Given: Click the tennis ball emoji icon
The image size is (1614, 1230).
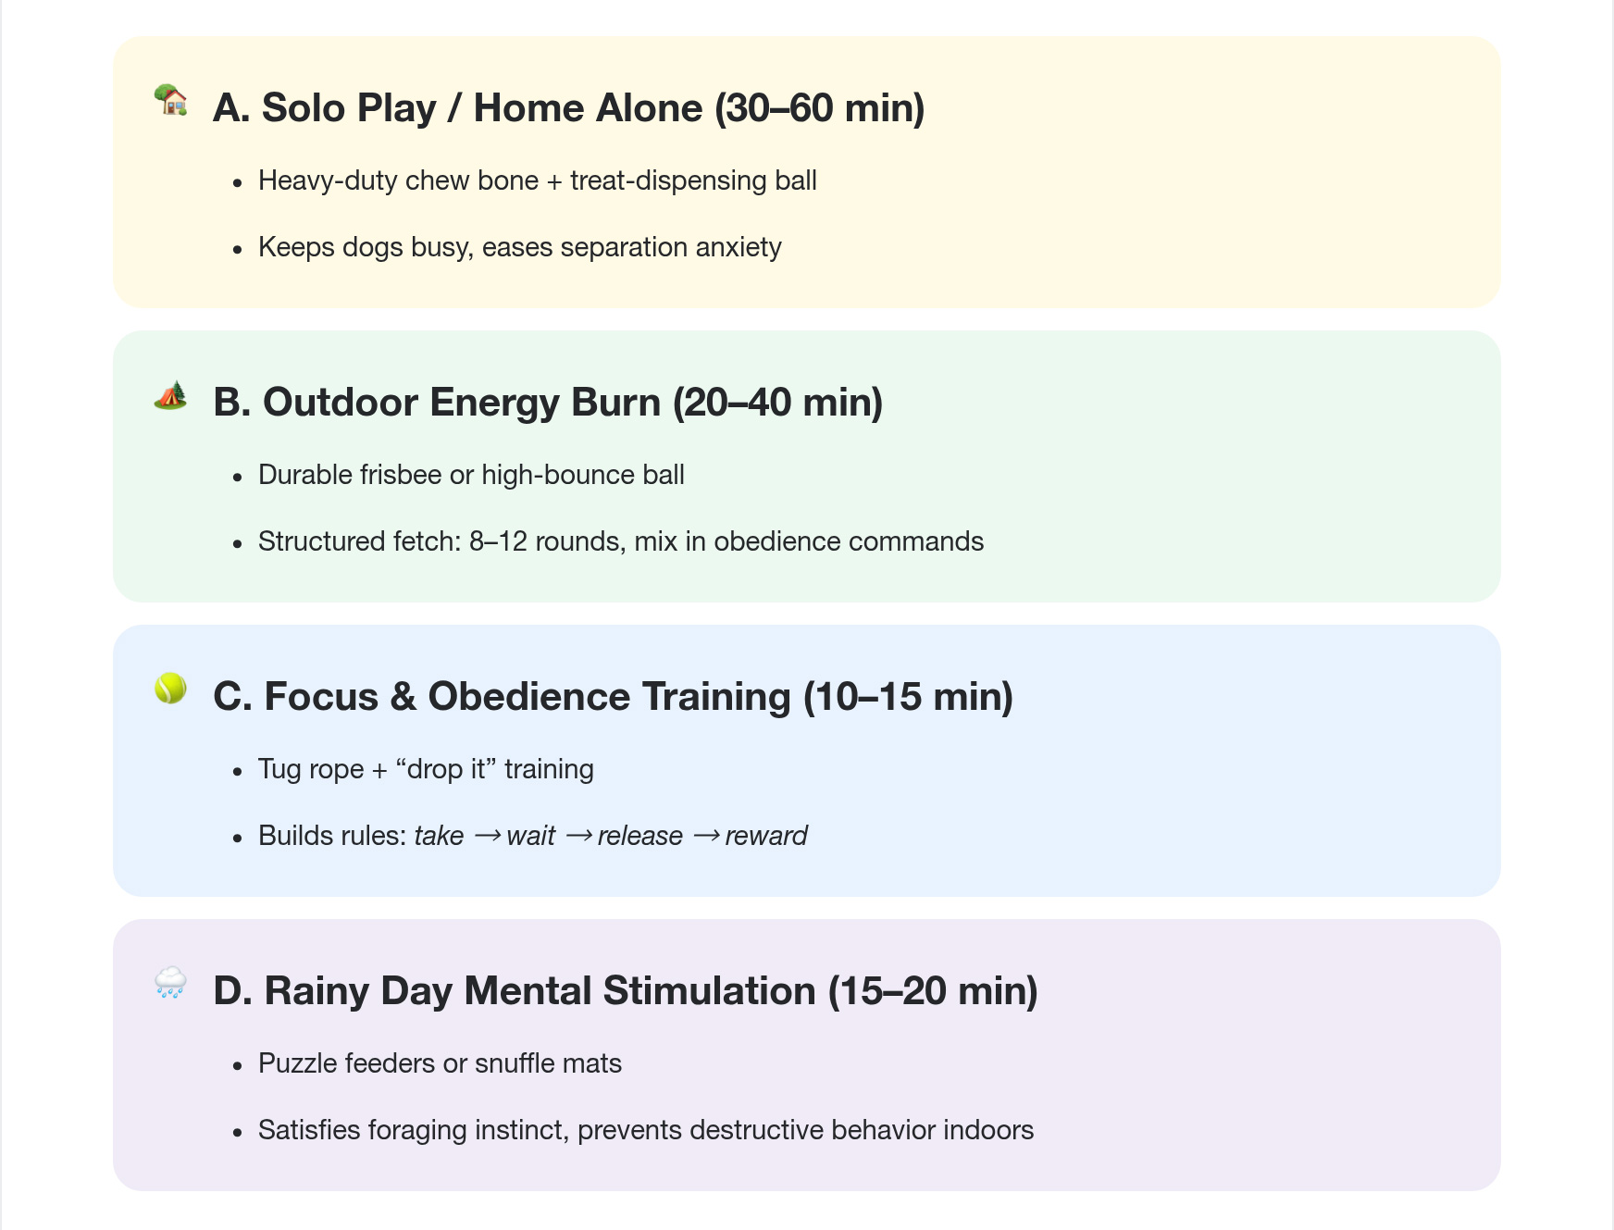Looking at the screenshot, I should click(170, 689).
